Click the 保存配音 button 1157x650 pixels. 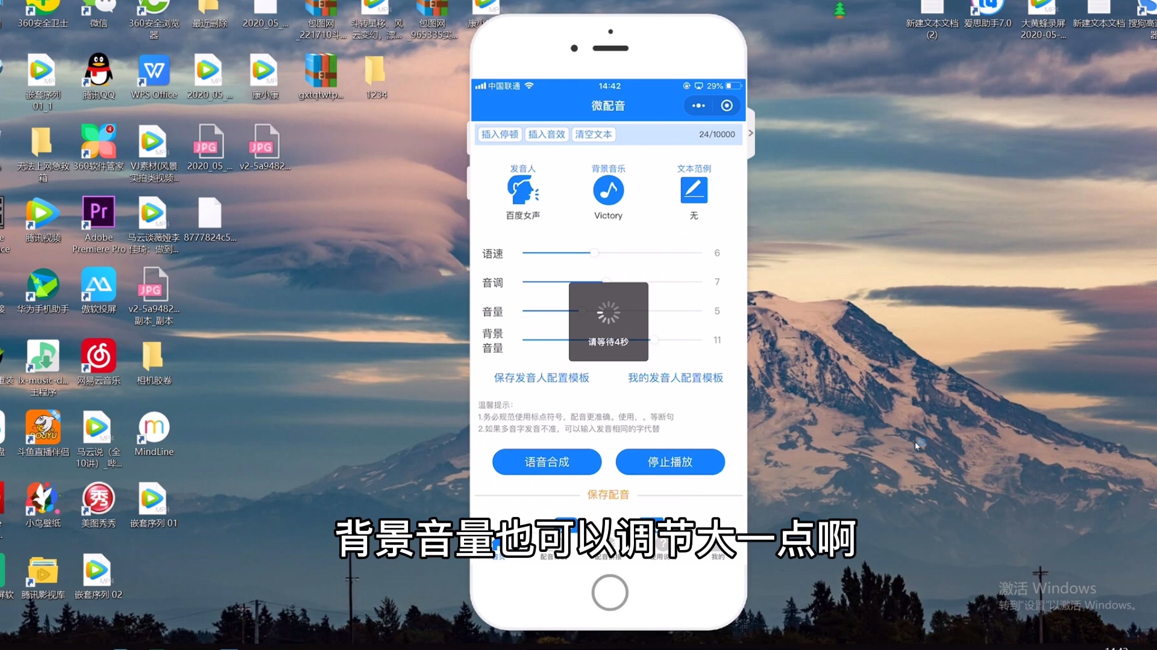(x=608, y=495)
